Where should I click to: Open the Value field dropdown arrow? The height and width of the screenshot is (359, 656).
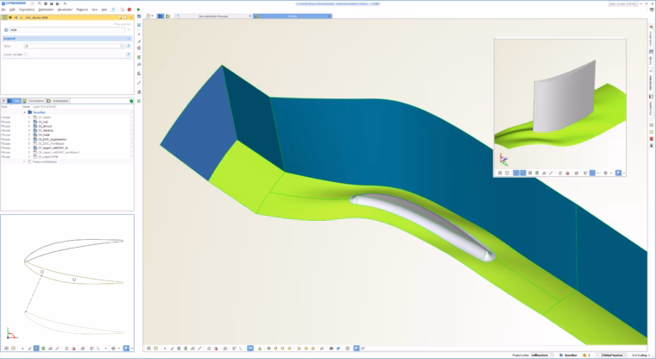click(123, 46)
